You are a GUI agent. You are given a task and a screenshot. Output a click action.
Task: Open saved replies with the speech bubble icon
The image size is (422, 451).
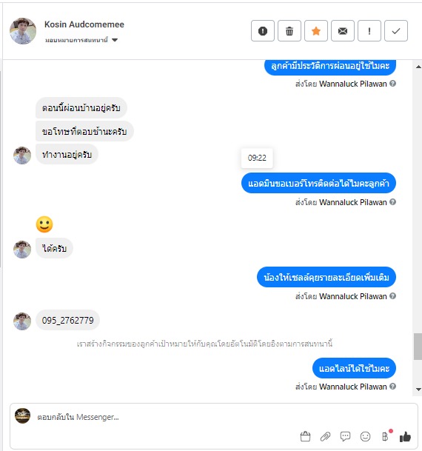tap(345, 436)
